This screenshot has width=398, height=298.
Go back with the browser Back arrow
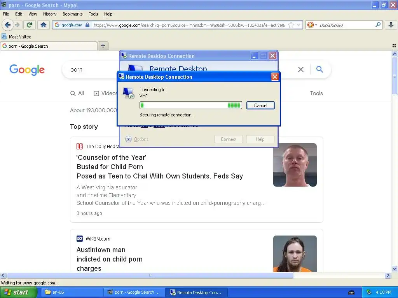[x=8, y=25]
